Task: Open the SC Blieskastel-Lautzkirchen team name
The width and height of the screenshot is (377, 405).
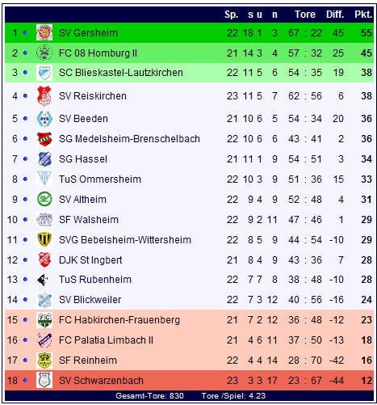Action: click(121, 73)
